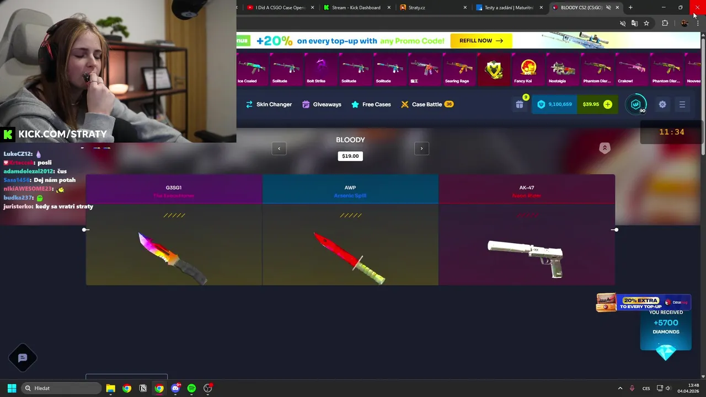706x397 pixels.
Task: Collapse the case header with double-chevron icon
Action: point(605,148)
